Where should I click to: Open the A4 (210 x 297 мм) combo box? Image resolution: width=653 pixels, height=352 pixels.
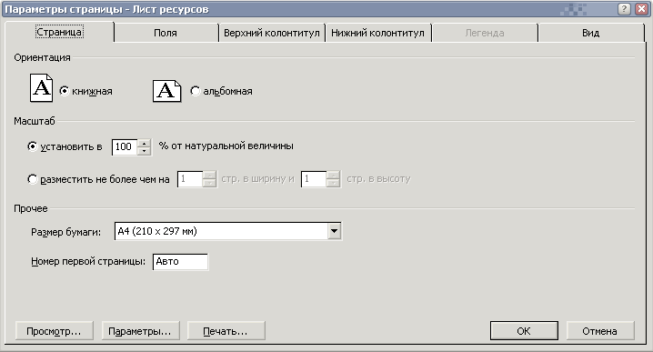pyautogui.click(x=227, y=231)
